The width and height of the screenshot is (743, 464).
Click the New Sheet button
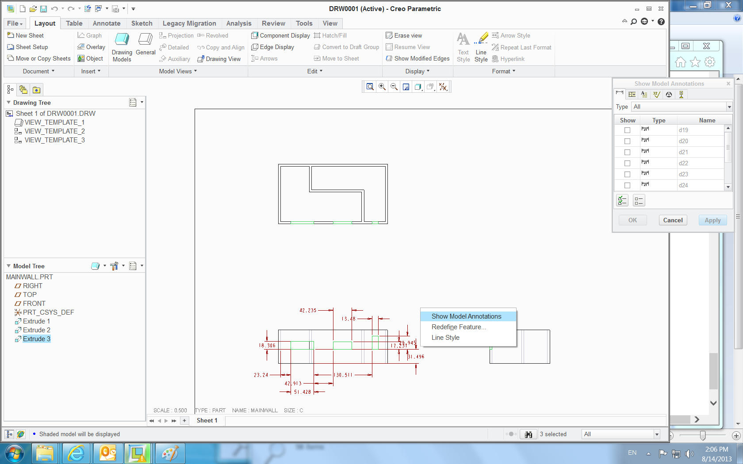click(x=26, y=35)
